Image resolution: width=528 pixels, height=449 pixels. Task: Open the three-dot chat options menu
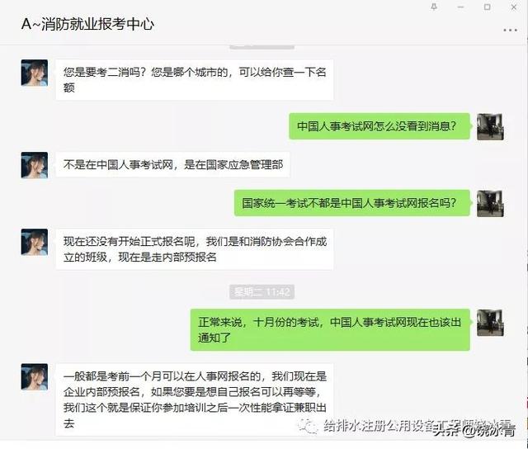coord(510,30)
